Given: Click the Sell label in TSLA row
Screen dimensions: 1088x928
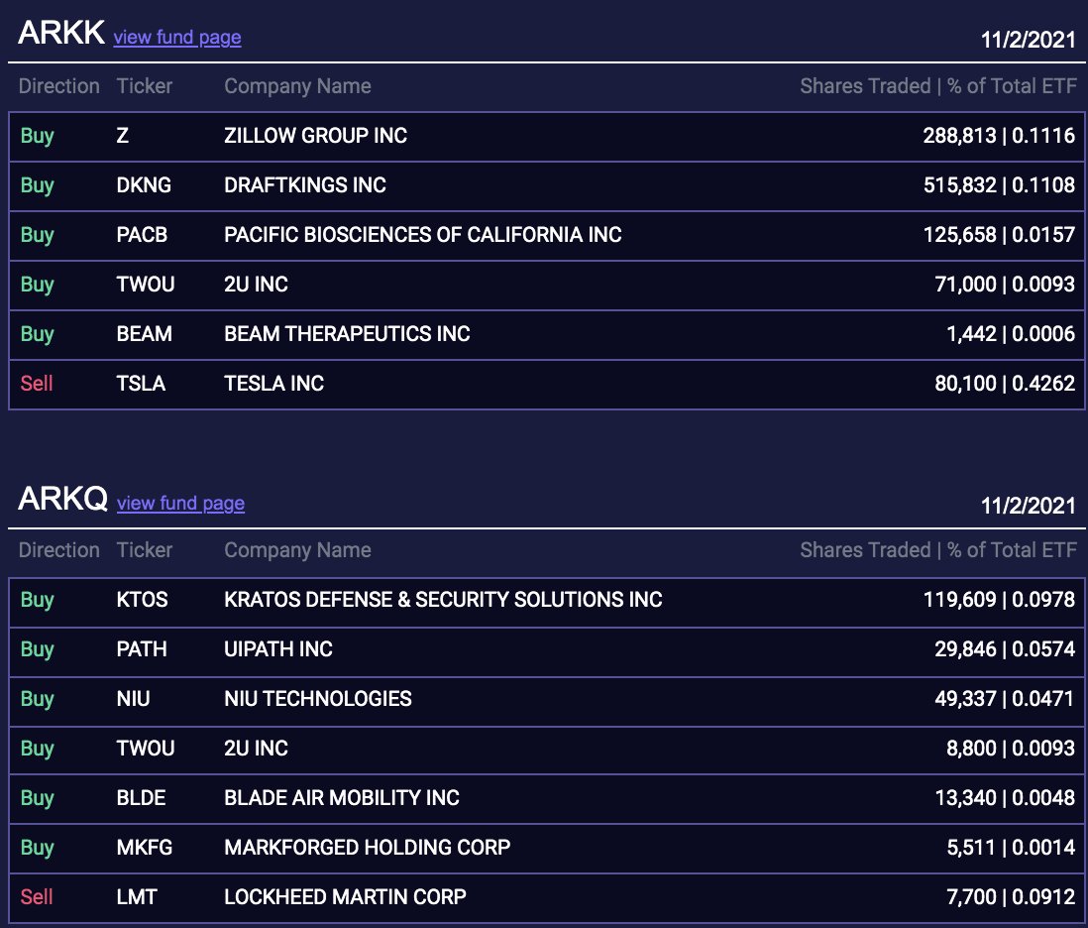Looking at the screenshot, I should [x=37, y=383].
